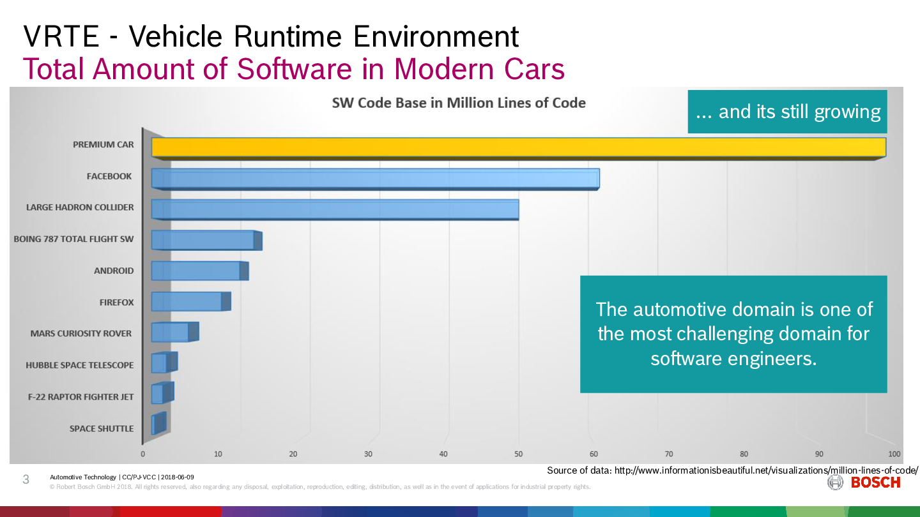
Task: Click the Boing 787 Total Flight SW bar
Action: (206, 241)
